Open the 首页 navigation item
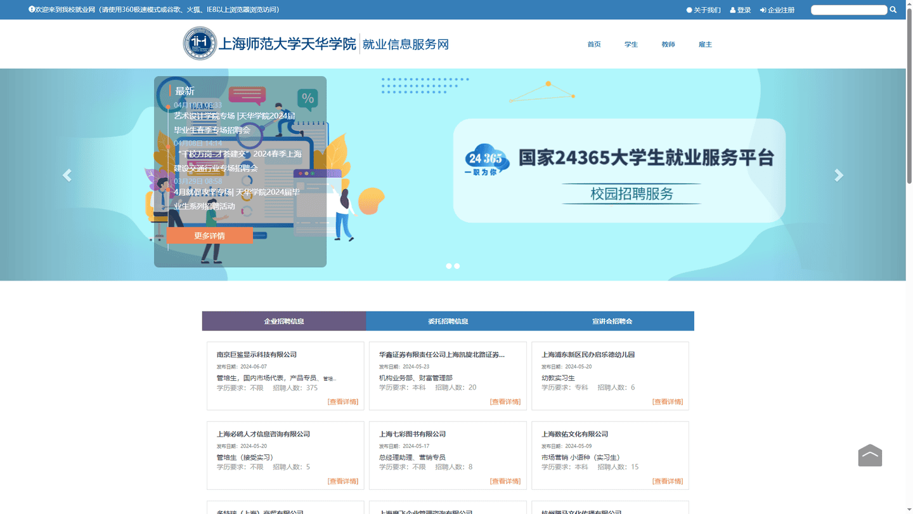Screen dimensions: 913x514 [x=594, y=44]
